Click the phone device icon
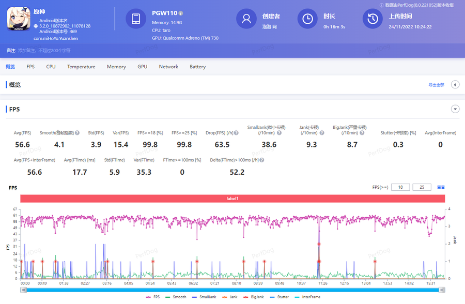Viewport: 465px width, 304px height. pyautogui.click(x=136, y=19)
